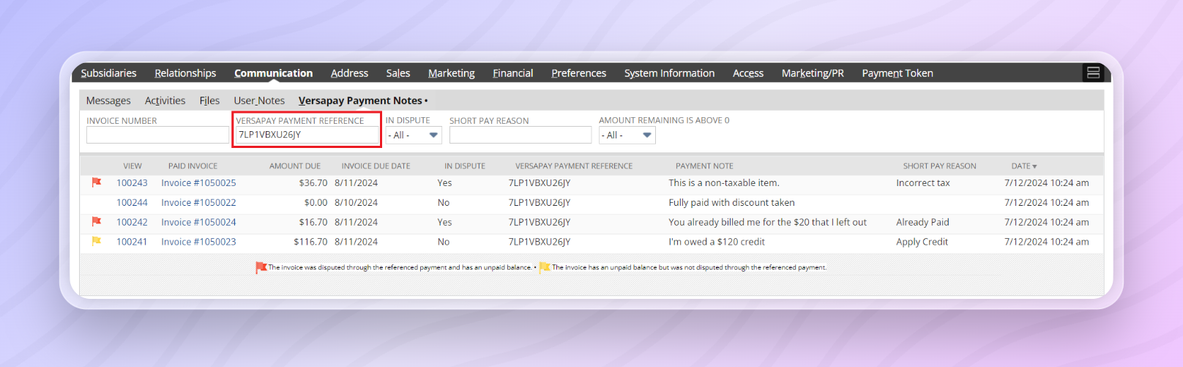Open the Activities subtab
Viewport: 1183px width, 367px height.
pyautogui.click(x=165, y=100)
